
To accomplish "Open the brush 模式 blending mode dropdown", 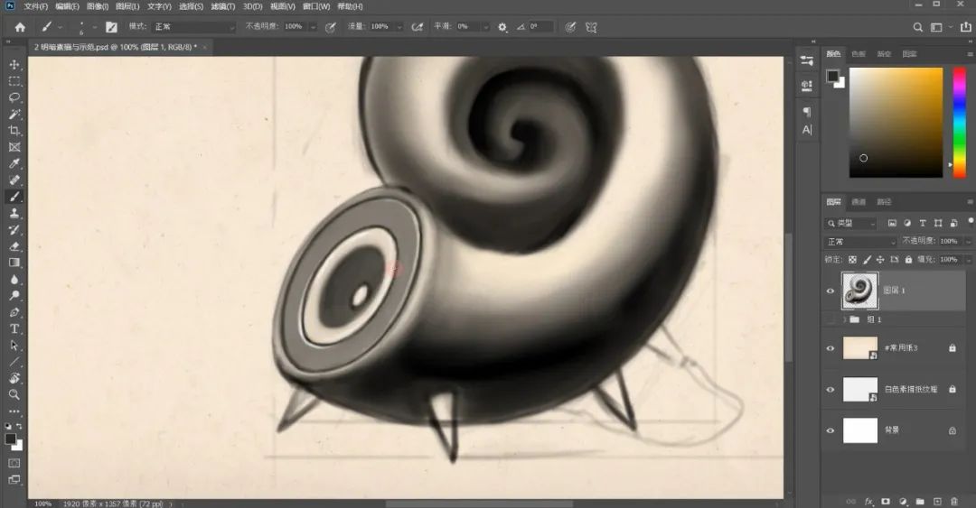I will click(192, 27).
